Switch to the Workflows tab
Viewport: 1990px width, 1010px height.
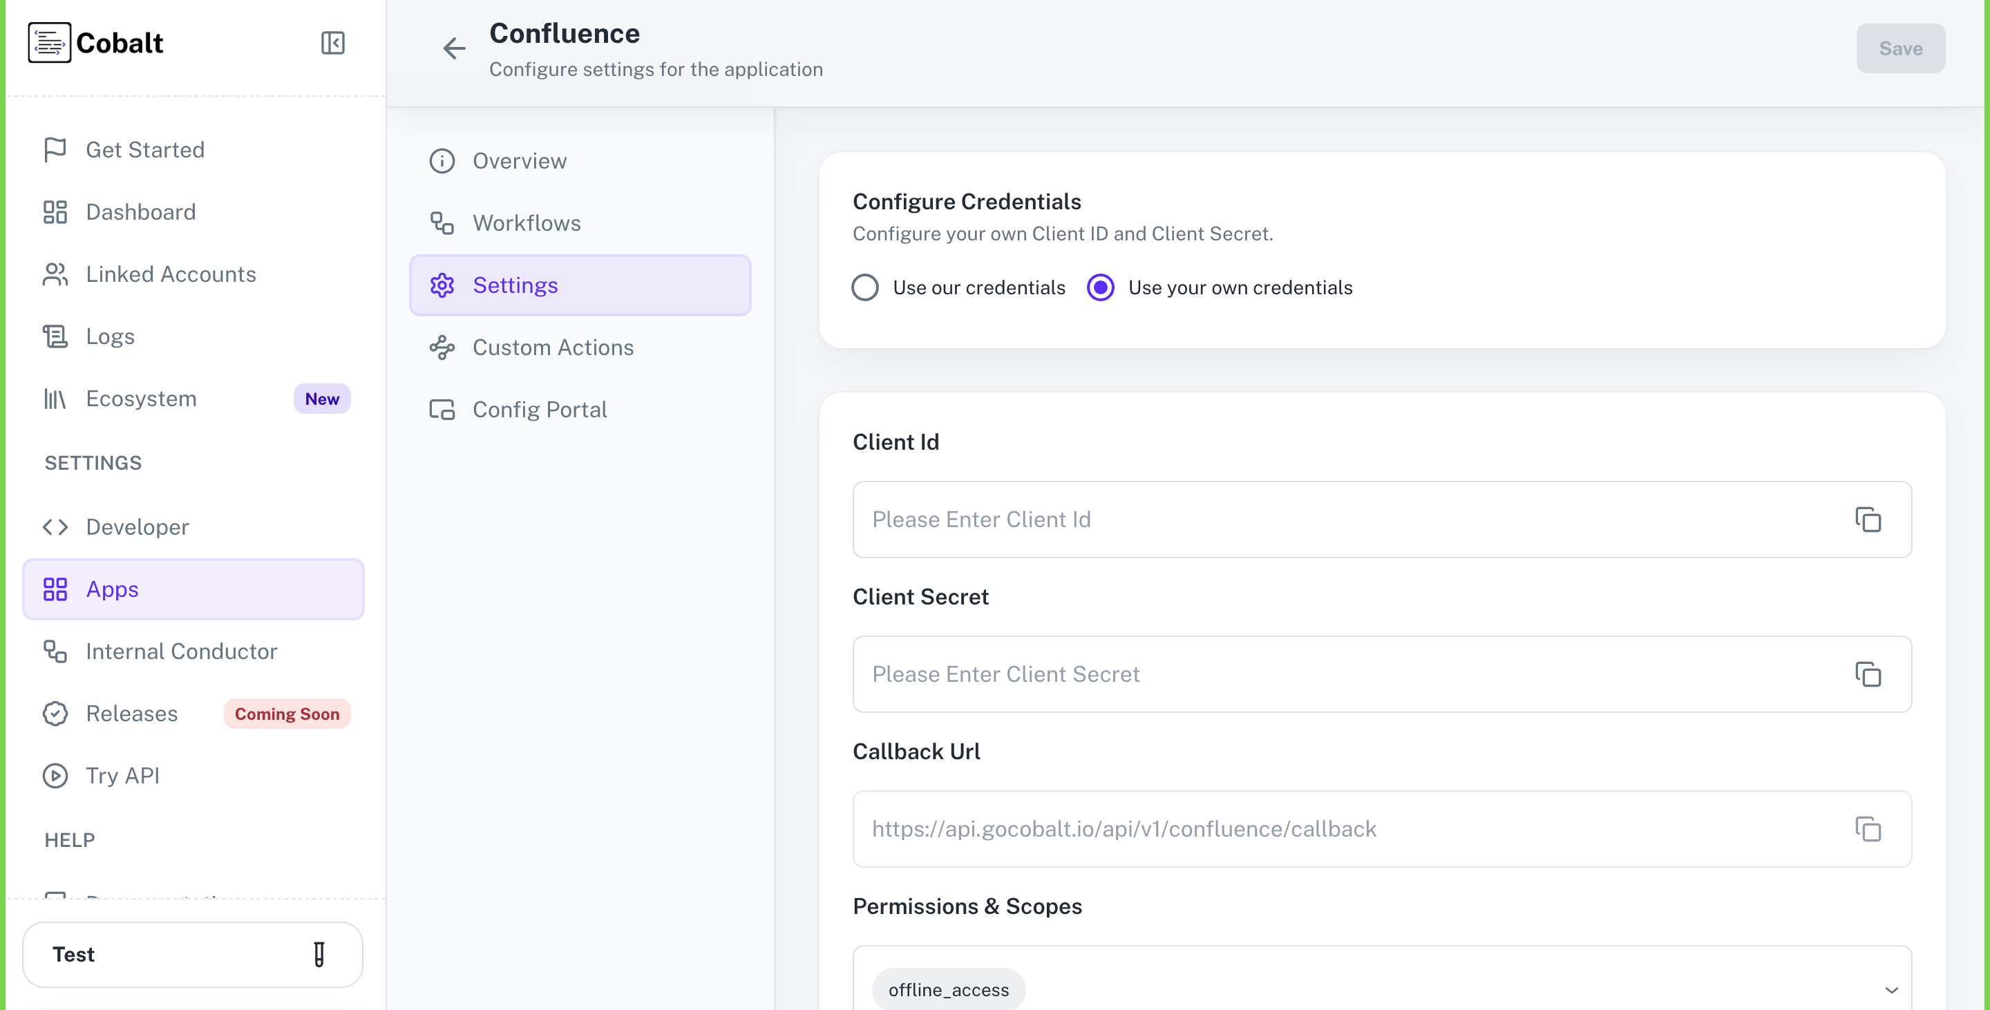coord(527,223)
